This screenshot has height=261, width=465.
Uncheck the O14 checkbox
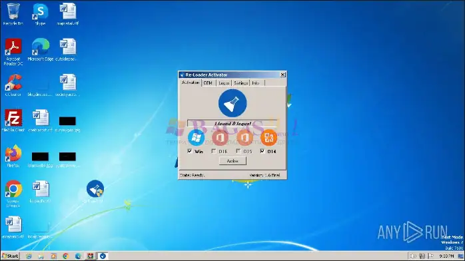[x=262, y=151]
